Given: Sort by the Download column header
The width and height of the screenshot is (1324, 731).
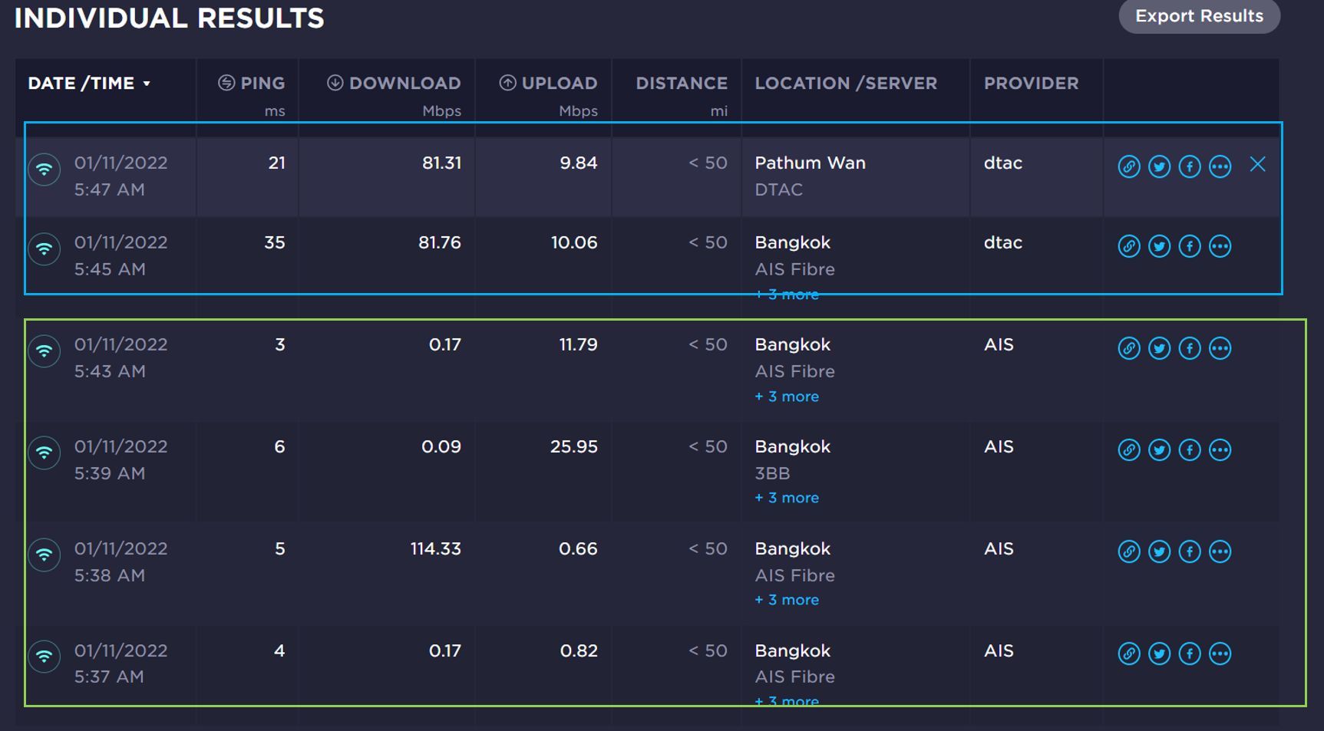Looking at the screenshot, I should pos(394,83).
